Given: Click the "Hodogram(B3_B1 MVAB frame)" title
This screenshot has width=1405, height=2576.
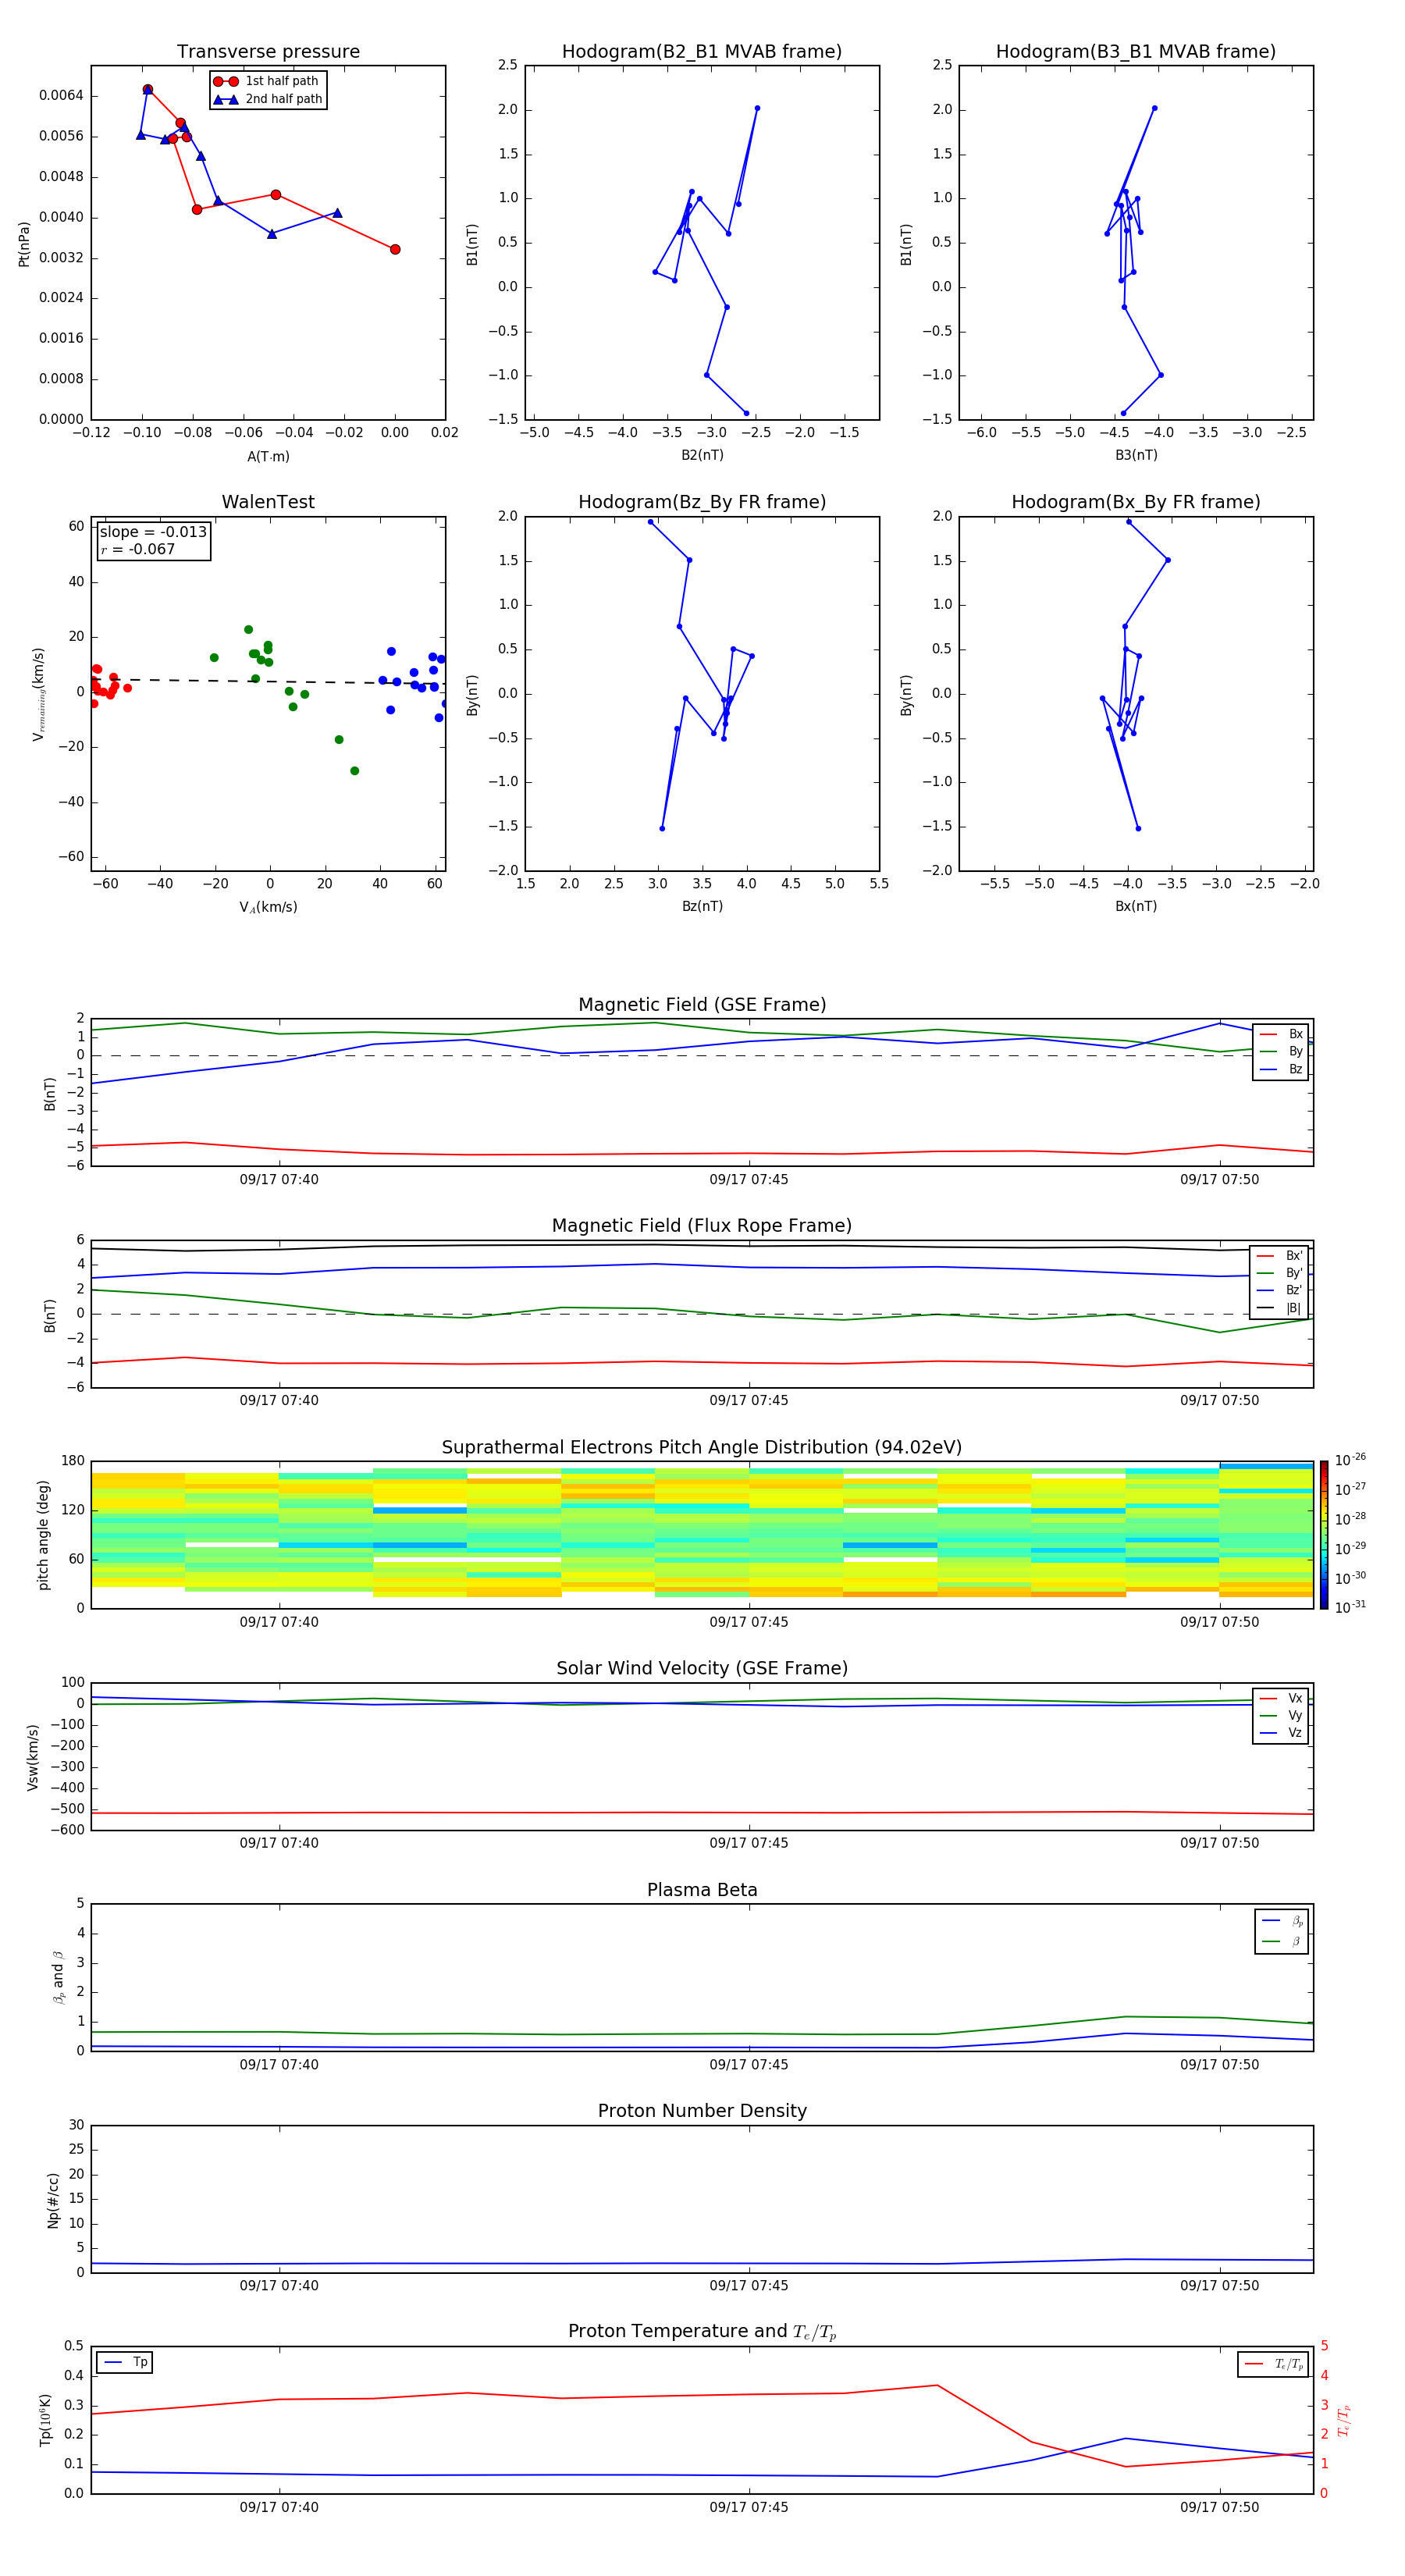Looking at the screenshot, I should pos(1136,52).
